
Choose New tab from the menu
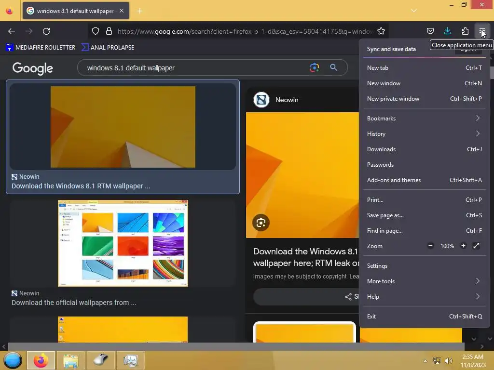click(425, 67)
